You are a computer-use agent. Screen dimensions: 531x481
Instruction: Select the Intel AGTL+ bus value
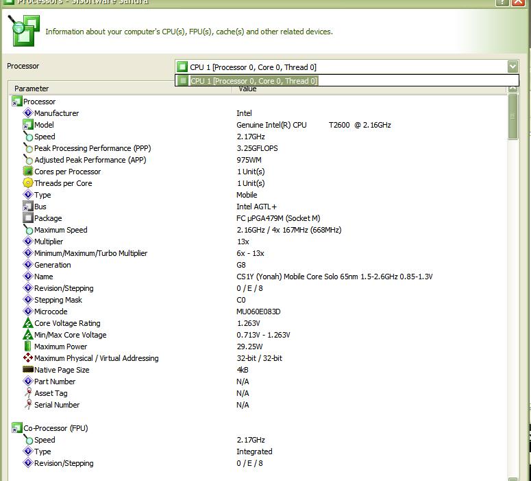point(256,207)
